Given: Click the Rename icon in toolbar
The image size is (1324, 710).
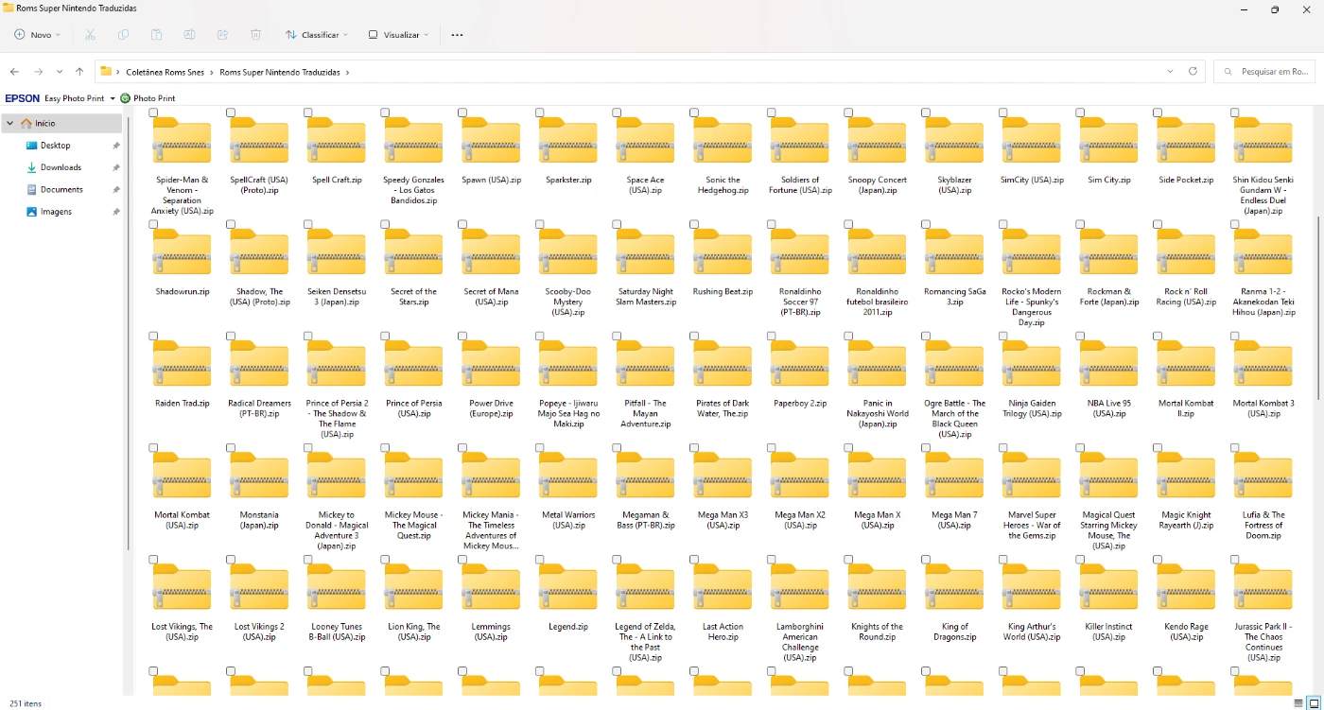Looking at the screenshot, I should [189, 35].
